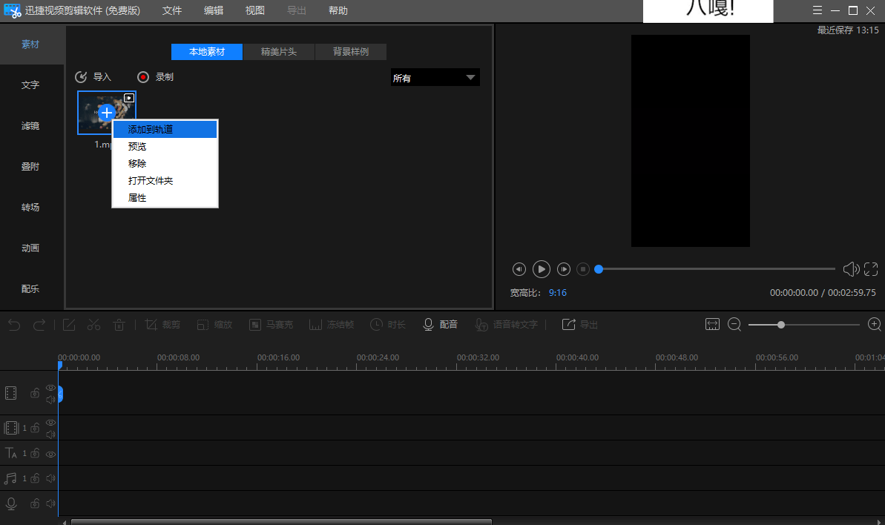Step to next frame in preview
The height and width of the screenshot is (525, 885).
click(563, 269)
